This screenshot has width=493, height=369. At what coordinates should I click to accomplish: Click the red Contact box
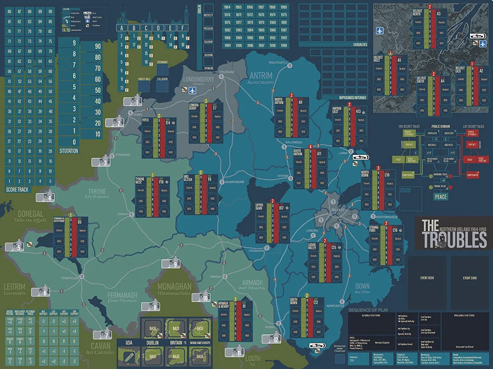point(472,145)
